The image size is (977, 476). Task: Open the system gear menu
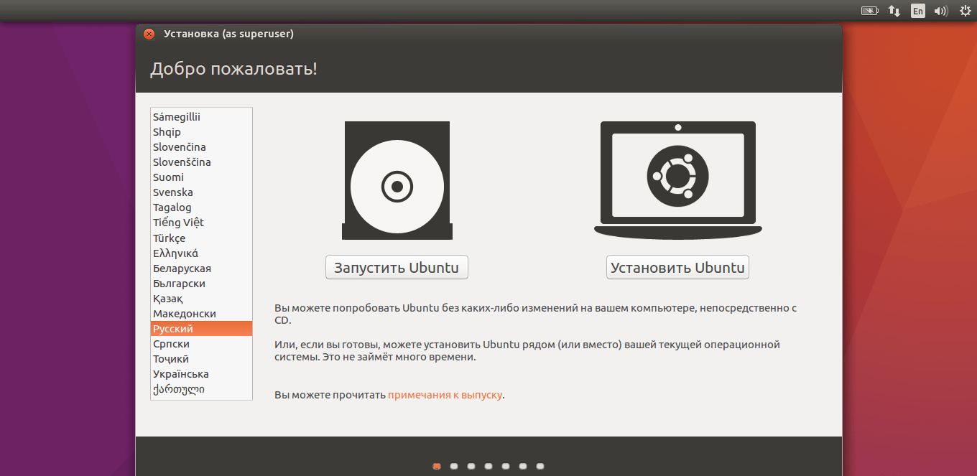coord(965,11)
